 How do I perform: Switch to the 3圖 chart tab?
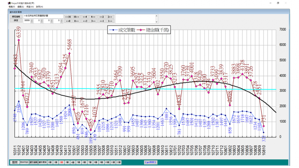[67, 162]
